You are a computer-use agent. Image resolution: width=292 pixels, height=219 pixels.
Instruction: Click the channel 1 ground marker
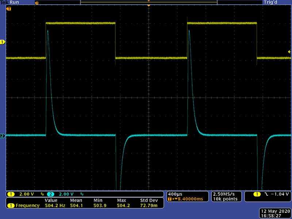3,42
